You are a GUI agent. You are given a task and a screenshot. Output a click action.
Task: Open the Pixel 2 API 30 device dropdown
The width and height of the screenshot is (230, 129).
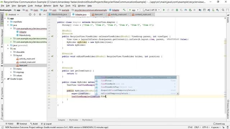(x=151, y=10)
